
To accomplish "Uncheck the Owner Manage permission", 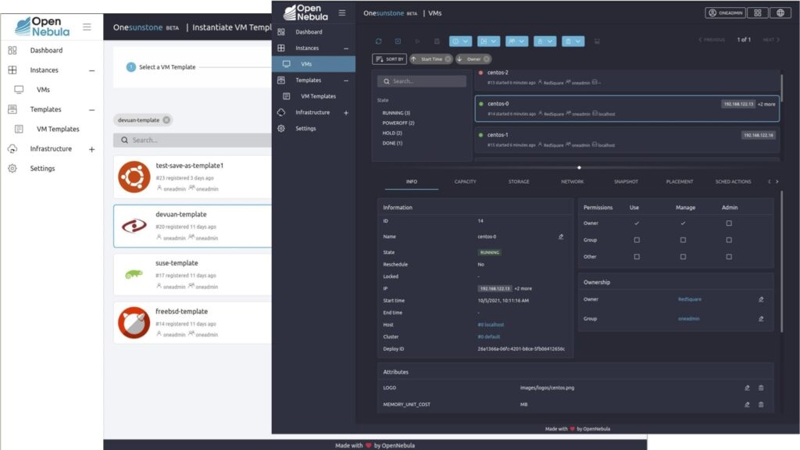I will [x=683, y=223].
